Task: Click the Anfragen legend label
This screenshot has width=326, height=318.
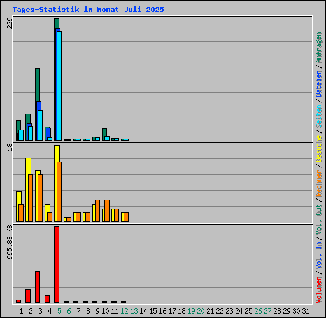Action: point(319,48)
